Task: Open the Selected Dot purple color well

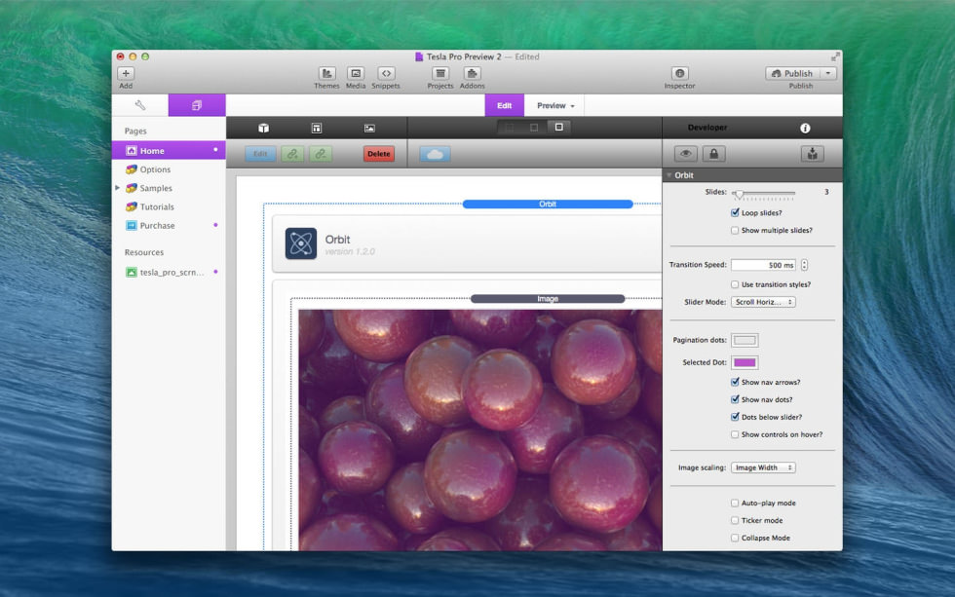Action: pos(745,362)
